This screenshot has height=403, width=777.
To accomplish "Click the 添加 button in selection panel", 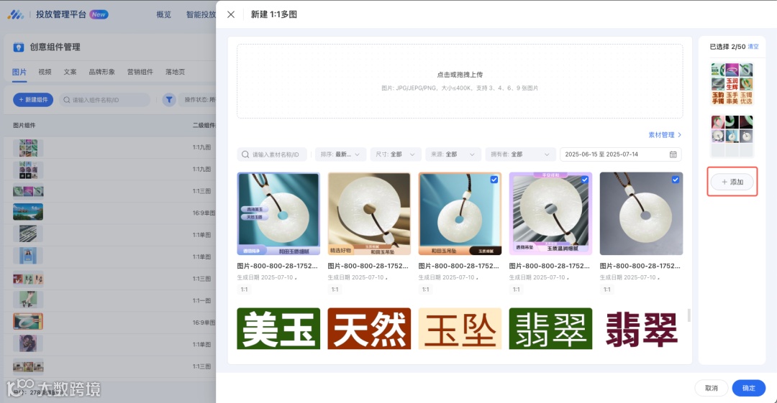I will 732,182.
